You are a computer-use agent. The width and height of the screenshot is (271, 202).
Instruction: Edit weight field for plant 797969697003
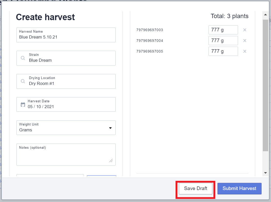[x=223, y=30]
